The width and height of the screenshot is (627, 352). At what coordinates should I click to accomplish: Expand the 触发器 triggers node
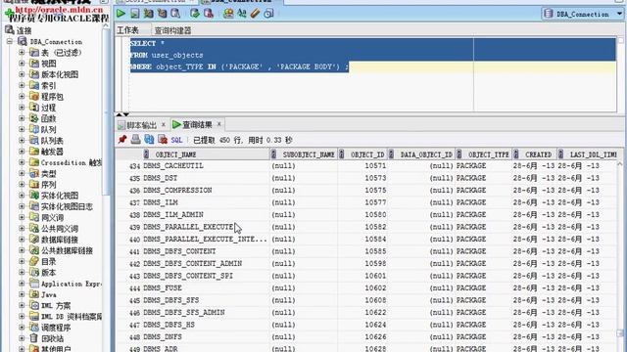tap(22, 152)
